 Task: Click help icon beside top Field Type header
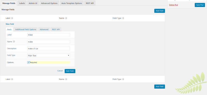click(123, 18)
